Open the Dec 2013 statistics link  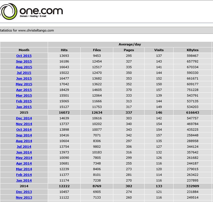[24, 192]
